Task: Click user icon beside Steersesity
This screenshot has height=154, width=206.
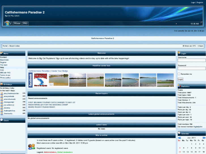Action: point(2,114)
